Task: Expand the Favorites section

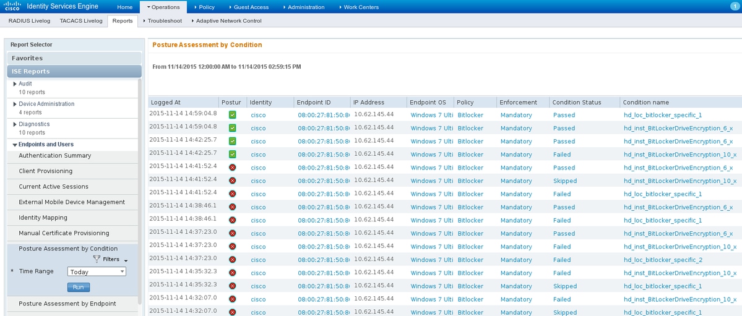Action: [x=74, y=58]
